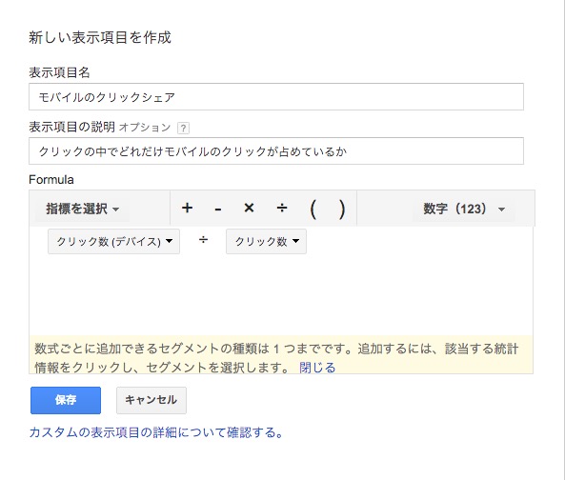Expand the クリック数 (デバイス) metric chip
The width and height of the screenshot is (565, 480).
tap(114, 241)
